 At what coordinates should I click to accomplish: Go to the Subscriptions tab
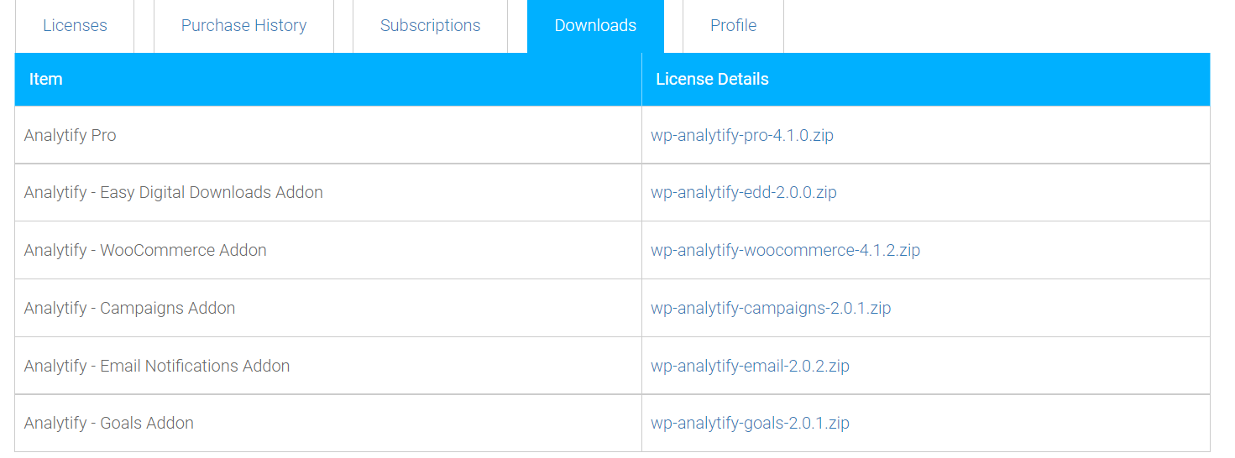point(430,26)
